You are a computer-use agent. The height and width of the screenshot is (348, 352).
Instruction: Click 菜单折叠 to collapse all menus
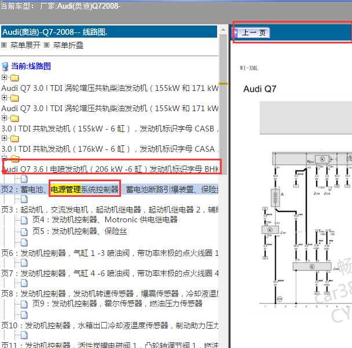68,45
